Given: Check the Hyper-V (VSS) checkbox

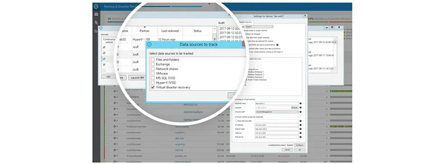Looking at the screenshot, I should 153,82.
